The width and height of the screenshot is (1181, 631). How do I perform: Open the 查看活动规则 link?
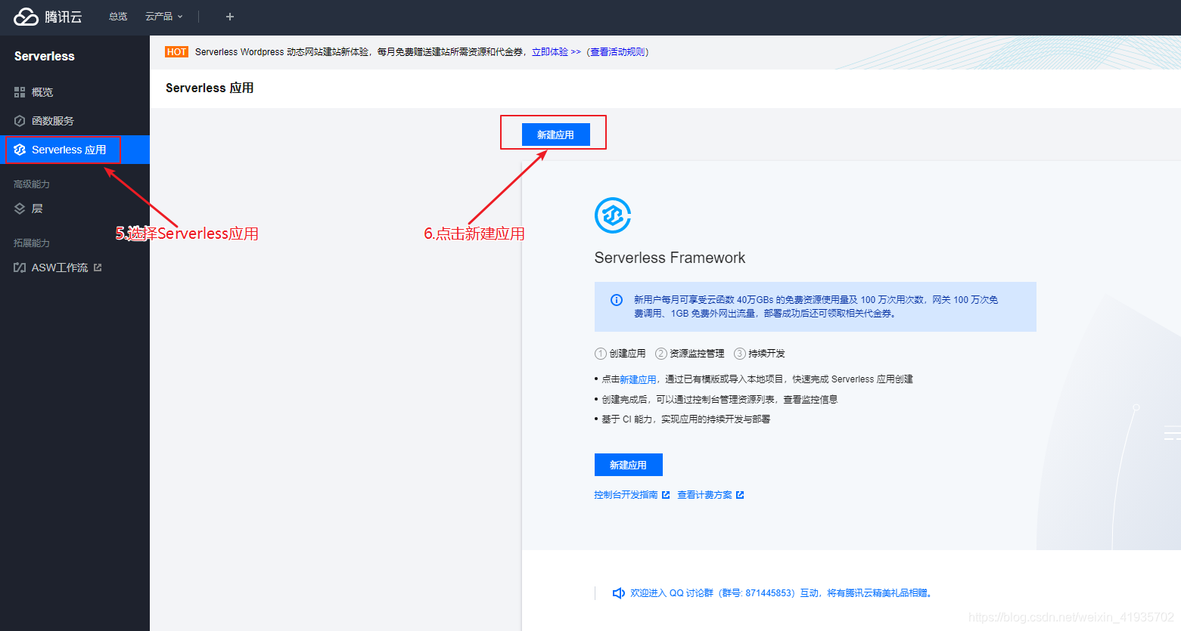point(618,52)
